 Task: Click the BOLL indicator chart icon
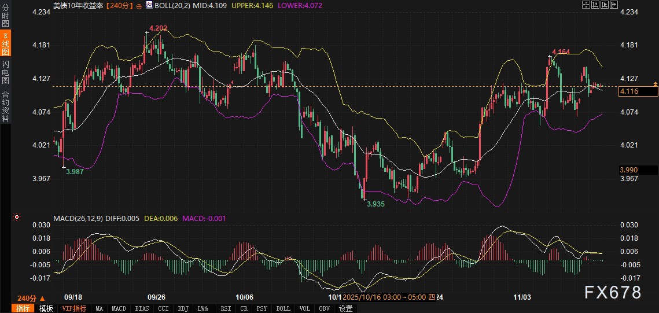[x=149, y=4]
